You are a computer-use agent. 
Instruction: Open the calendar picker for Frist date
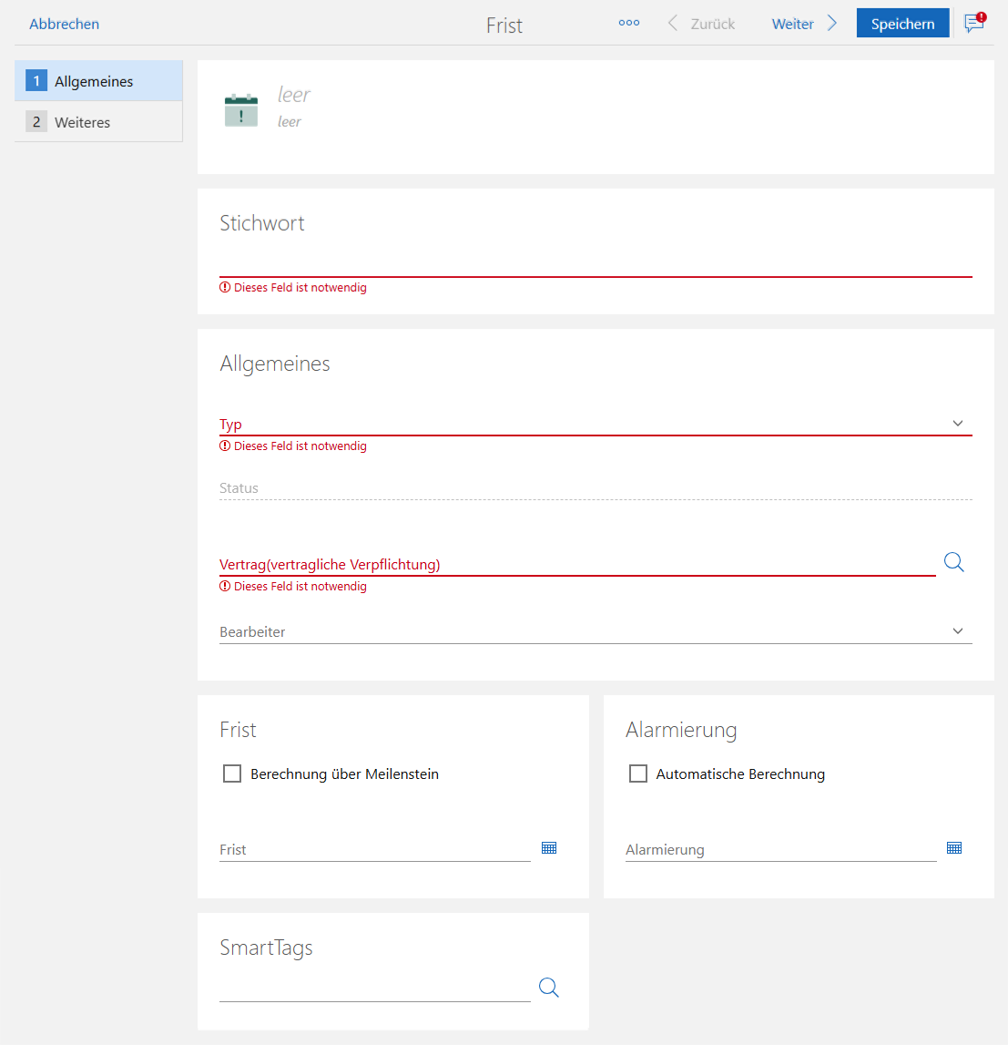[x=549, y=848]
